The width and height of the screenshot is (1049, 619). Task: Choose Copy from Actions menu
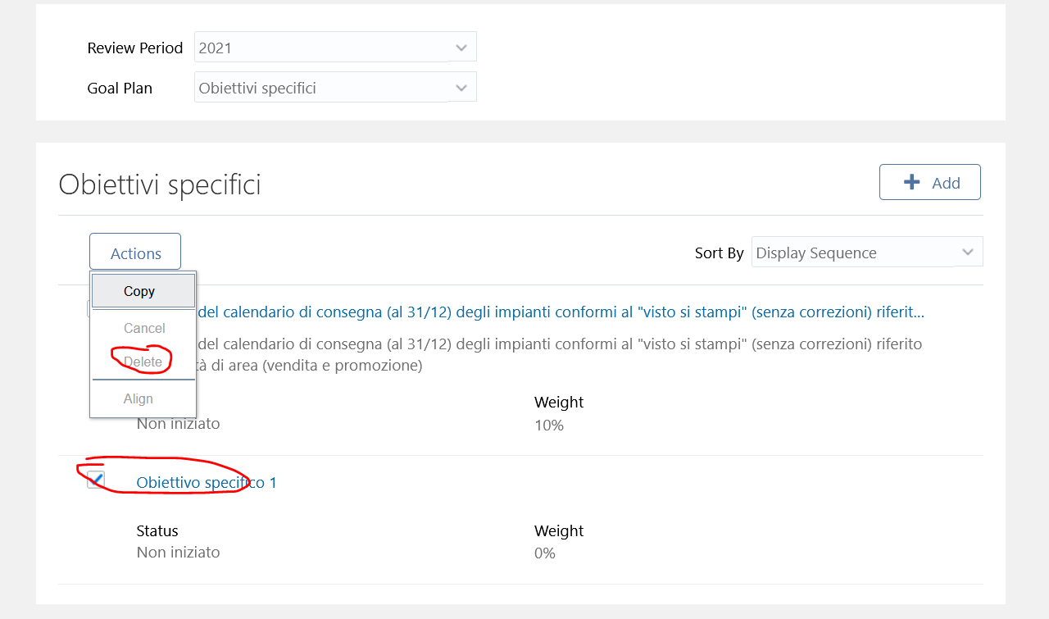point(143,291)
